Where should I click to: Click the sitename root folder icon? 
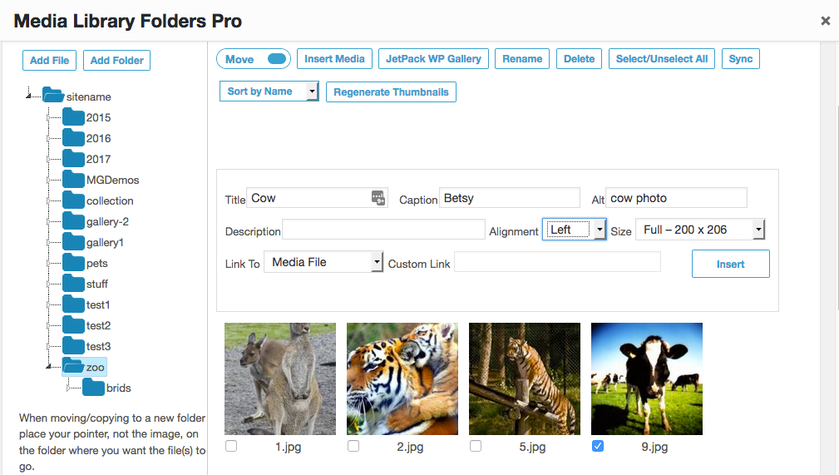coord(53,96)
